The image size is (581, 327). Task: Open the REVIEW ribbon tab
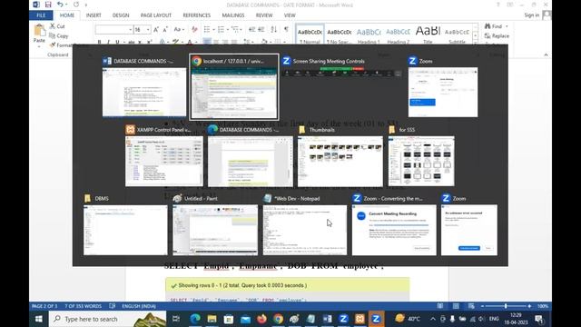[264, 15]
